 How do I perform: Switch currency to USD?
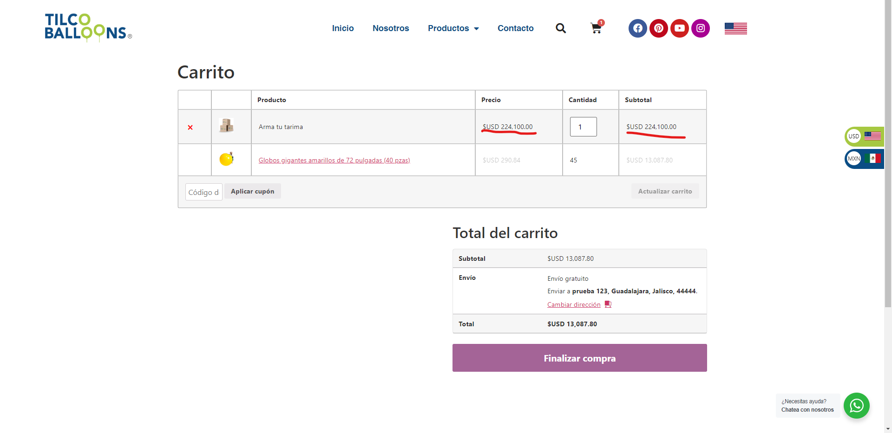[x=864, y=136]
